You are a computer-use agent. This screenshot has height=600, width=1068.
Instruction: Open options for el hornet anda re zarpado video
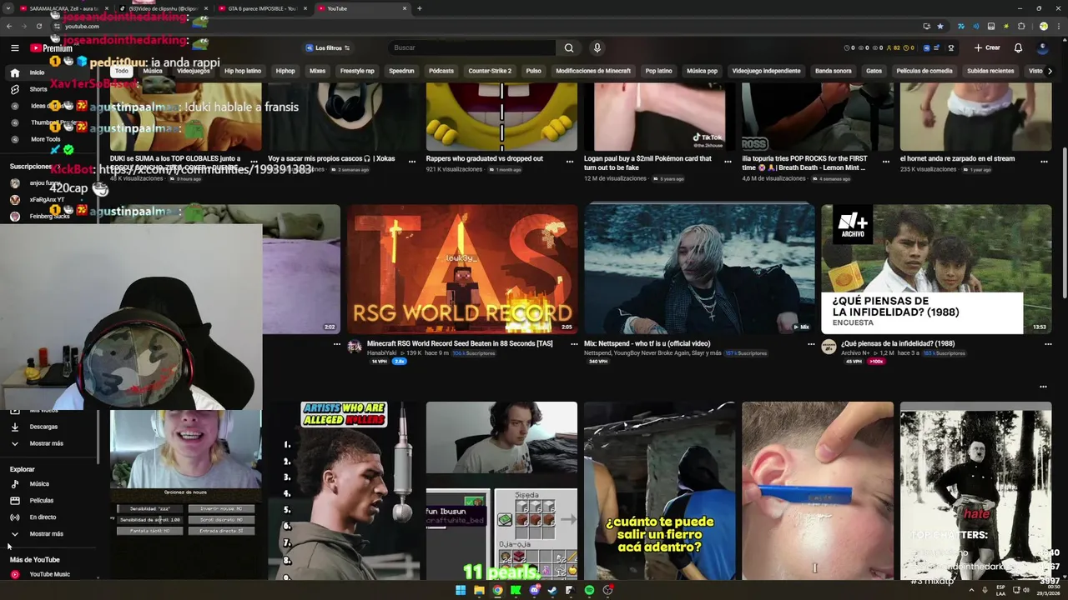click(1044, 162)
